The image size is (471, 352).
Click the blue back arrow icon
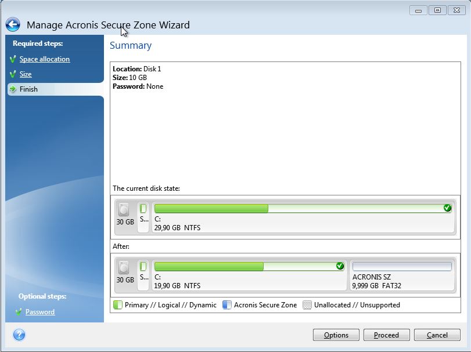click(x=13, y=24)
